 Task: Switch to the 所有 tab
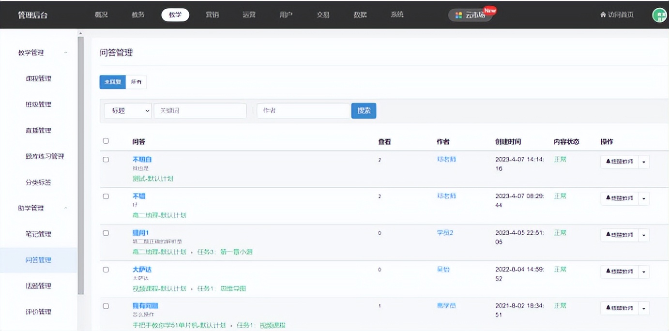tap(136, 82)
